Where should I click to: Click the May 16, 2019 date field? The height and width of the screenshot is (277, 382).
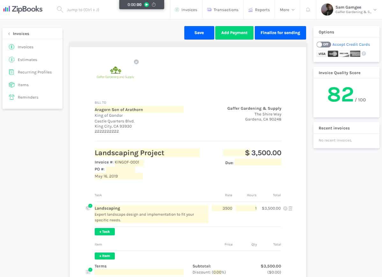118,176
